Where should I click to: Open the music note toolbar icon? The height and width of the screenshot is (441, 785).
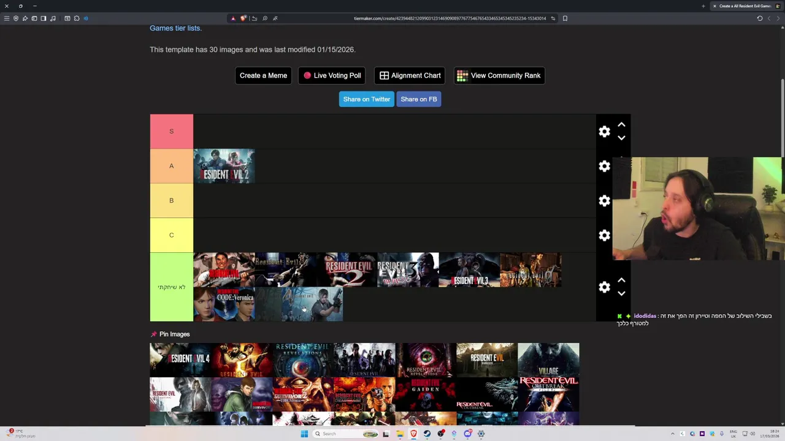pos(53,18)
